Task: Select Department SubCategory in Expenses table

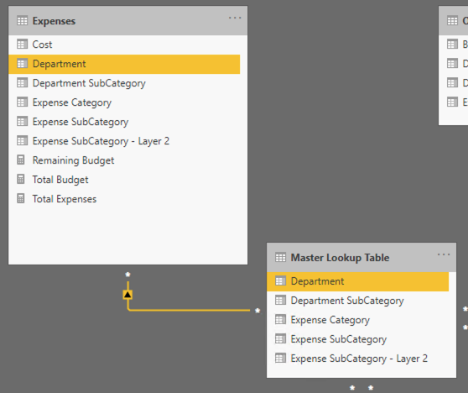Action: point(124,83)
